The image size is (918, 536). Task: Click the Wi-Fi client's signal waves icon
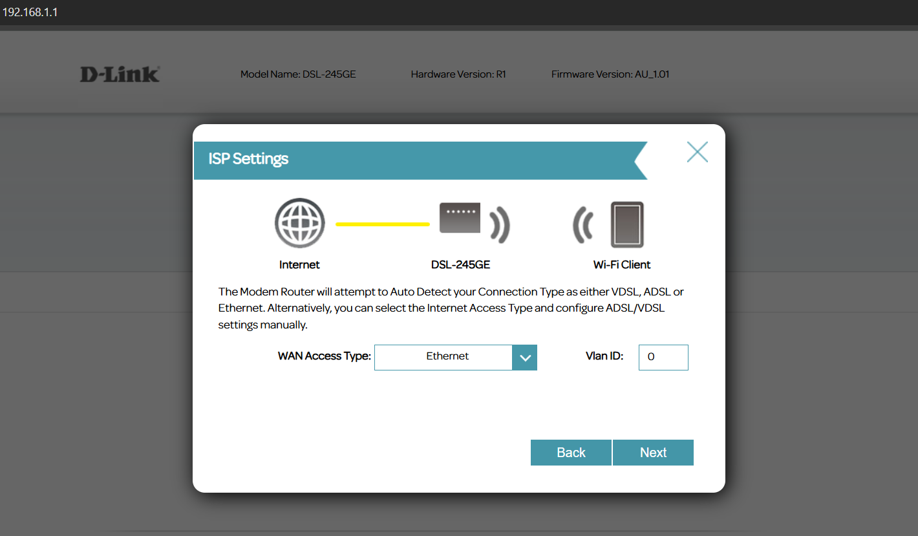[x=583, y=225]
